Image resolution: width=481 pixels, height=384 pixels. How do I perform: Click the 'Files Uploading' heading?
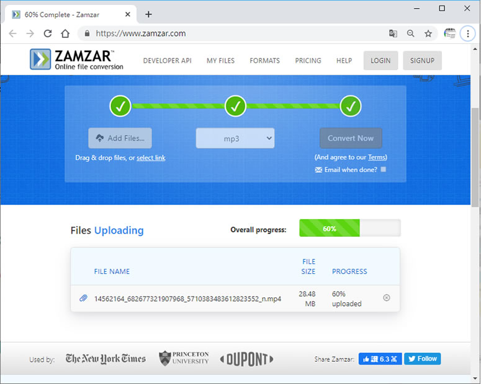tap(107, 230)
